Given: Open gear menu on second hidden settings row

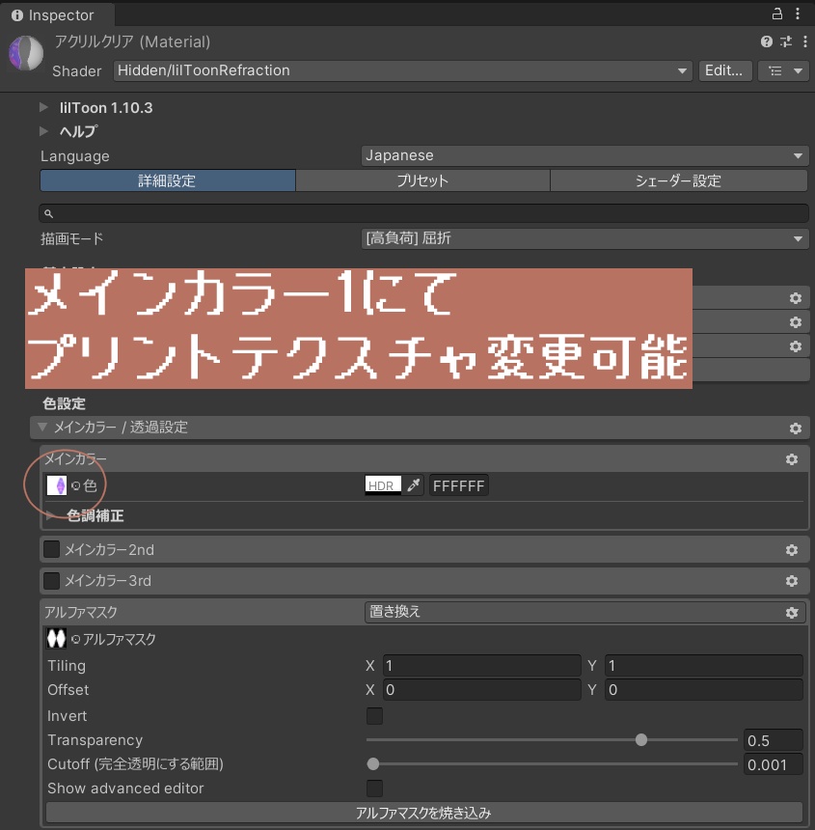Looking at the screenshot, I should pyautogui.click(x=796, y=321).
